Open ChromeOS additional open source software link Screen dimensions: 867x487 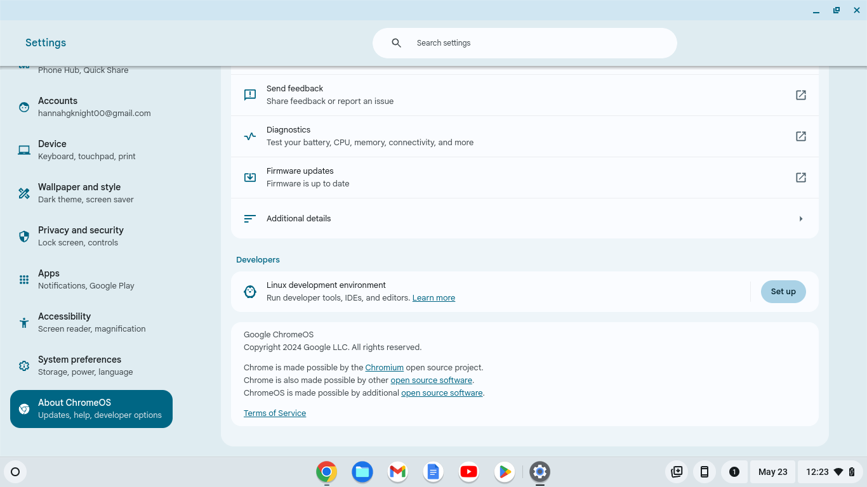442,393
